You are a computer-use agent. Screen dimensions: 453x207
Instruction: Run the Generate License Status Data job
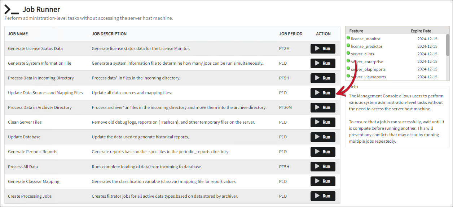click(x=323, y=49)
